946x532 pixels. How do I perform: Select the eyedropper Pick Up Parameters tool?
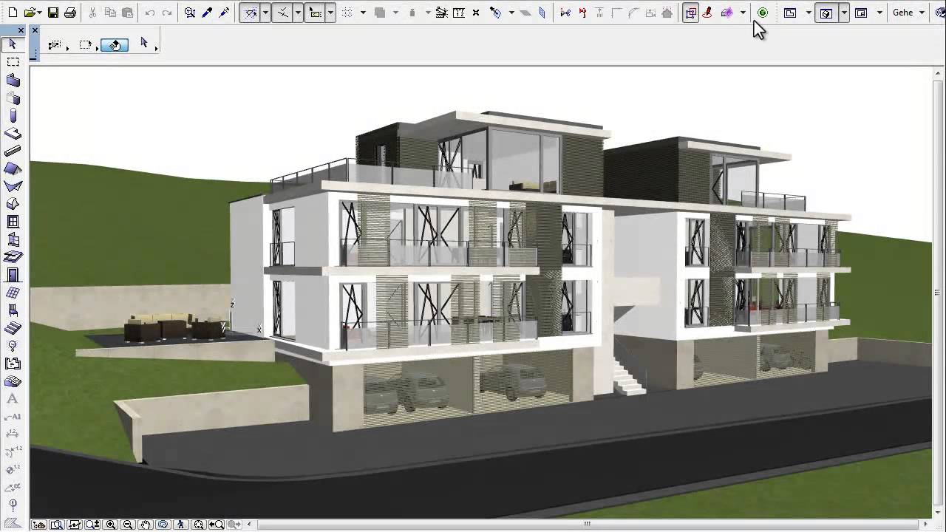click(205, 12)
